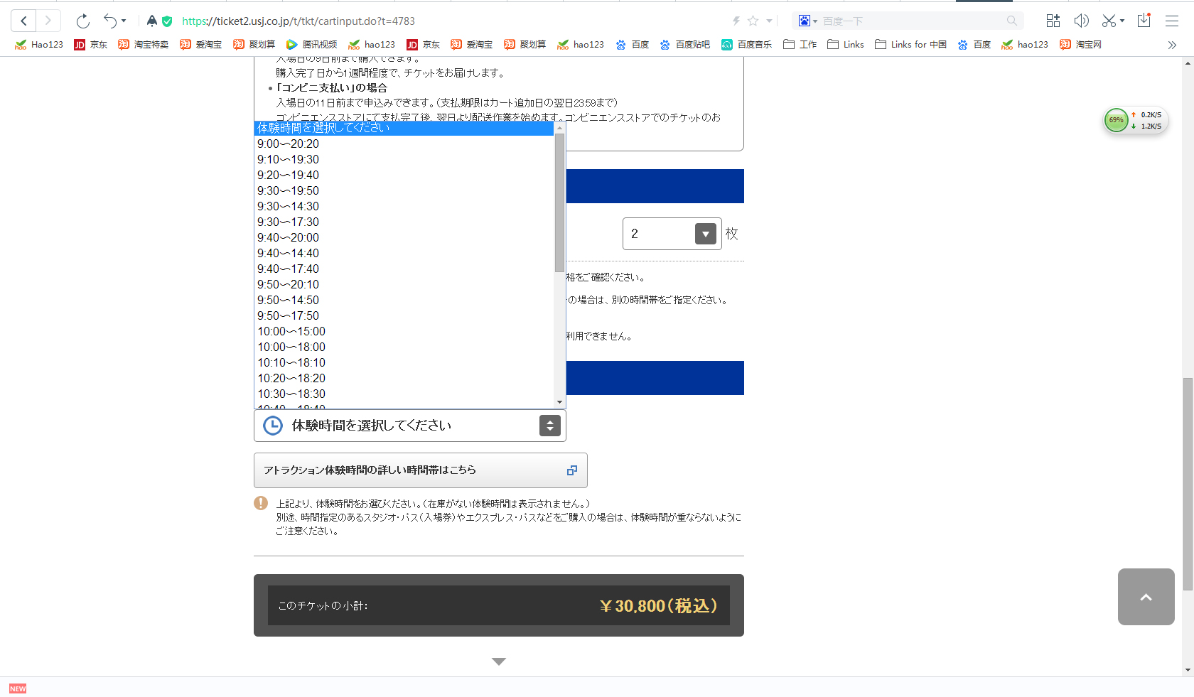The image size is (1194, 697).
Task: Click the speaker mute icon in toolbar
Action: (1081, 21)
